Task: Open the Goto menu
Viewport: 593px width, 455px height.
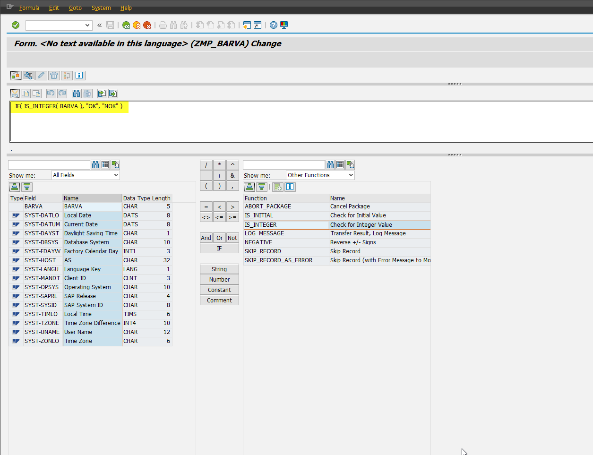Action: (x=75, y=8)
